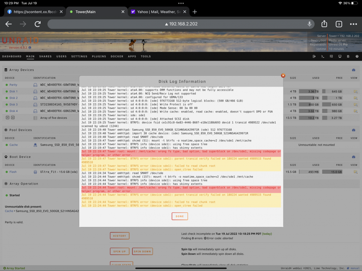Screen dimensions: 362x271
Task: Open the Apps menu
Action: [x=132, y=56]
